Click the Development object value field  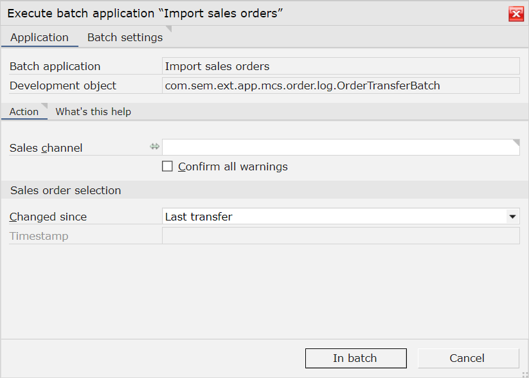click(x=341, y=85)
